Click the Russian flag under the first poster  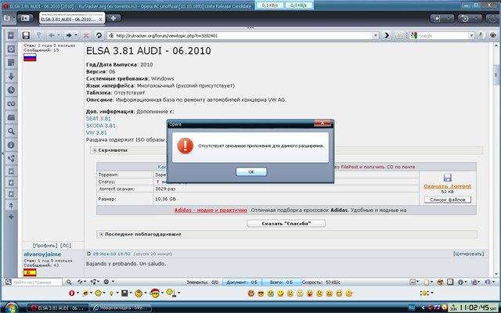click(30, 57)
